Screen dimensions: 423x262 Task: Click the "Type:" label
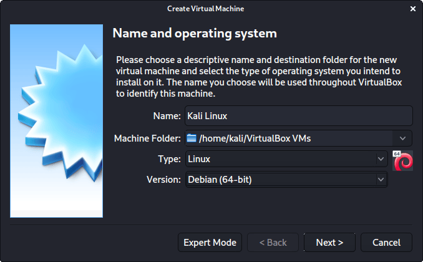(x=169, y=159)
